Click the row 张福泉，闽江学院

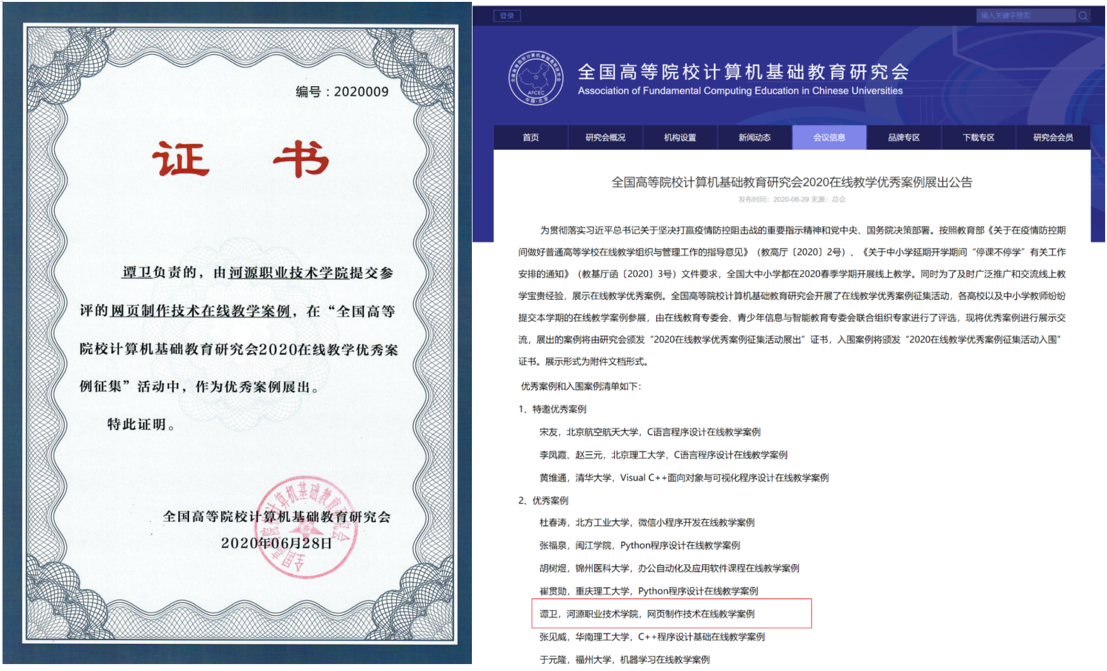640,545
